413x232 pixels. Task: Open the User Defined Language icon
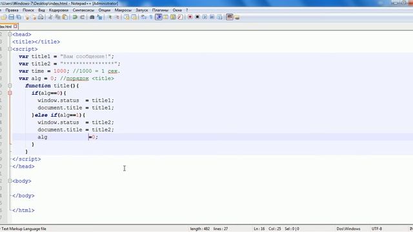point(166,17)
